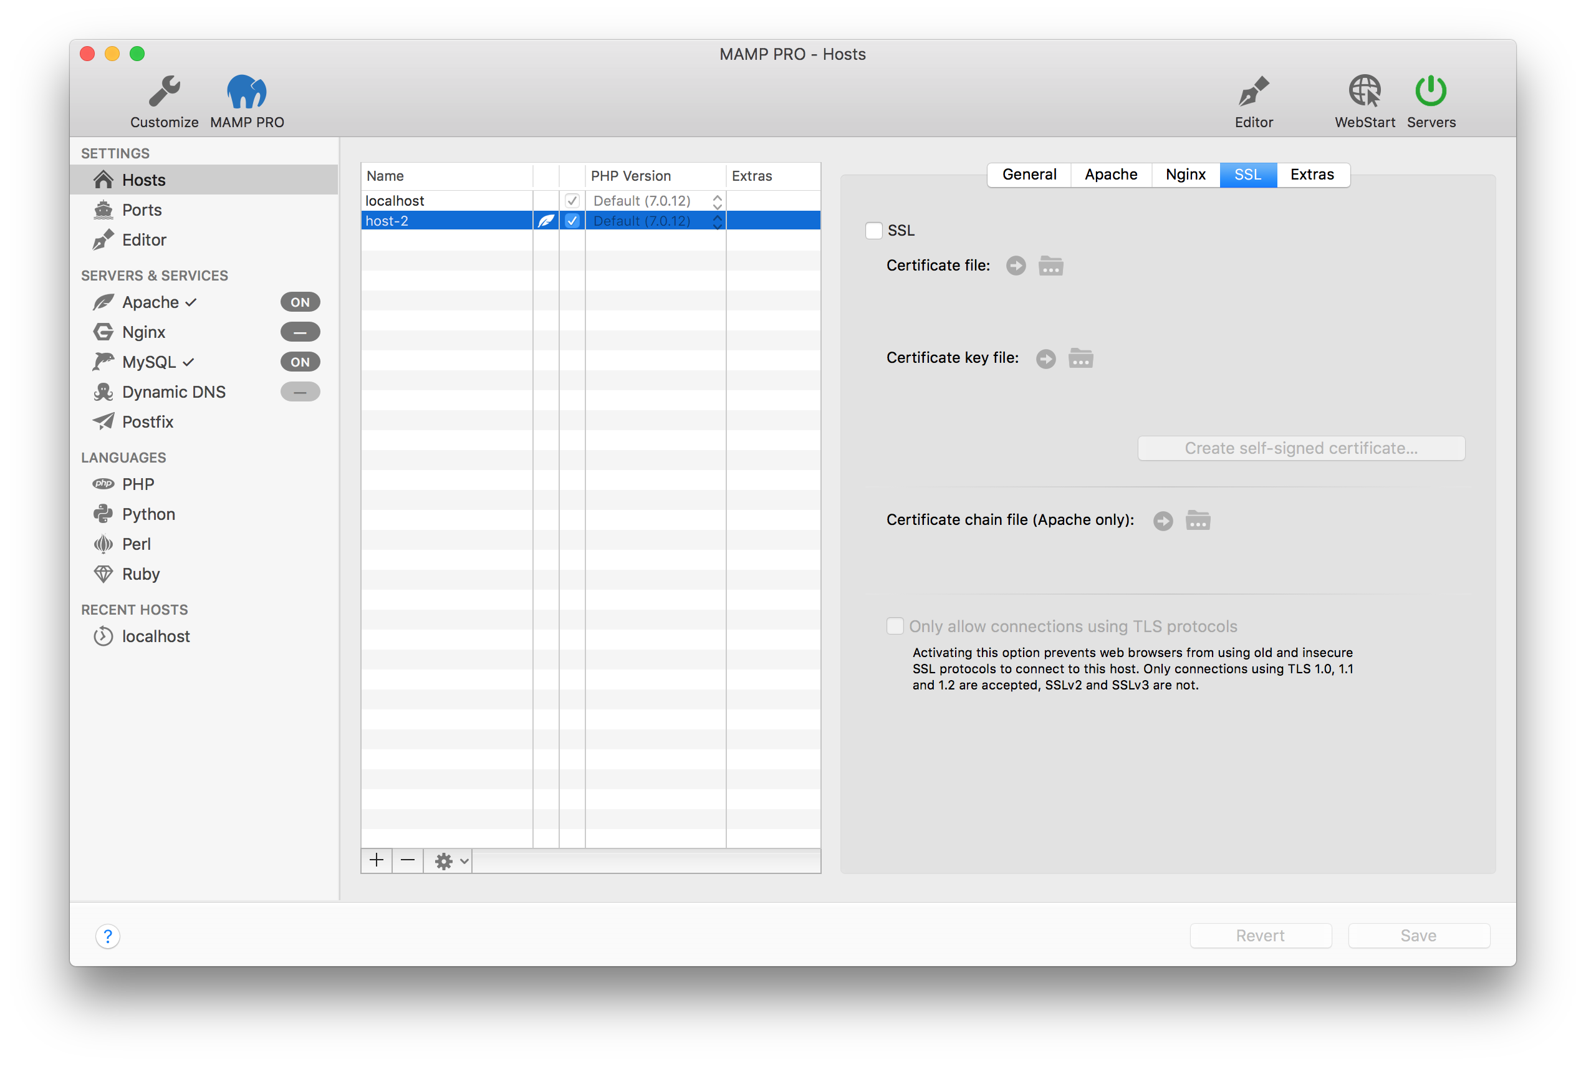Click the PHP Version column header
1586x1066 pixels.
655,175
